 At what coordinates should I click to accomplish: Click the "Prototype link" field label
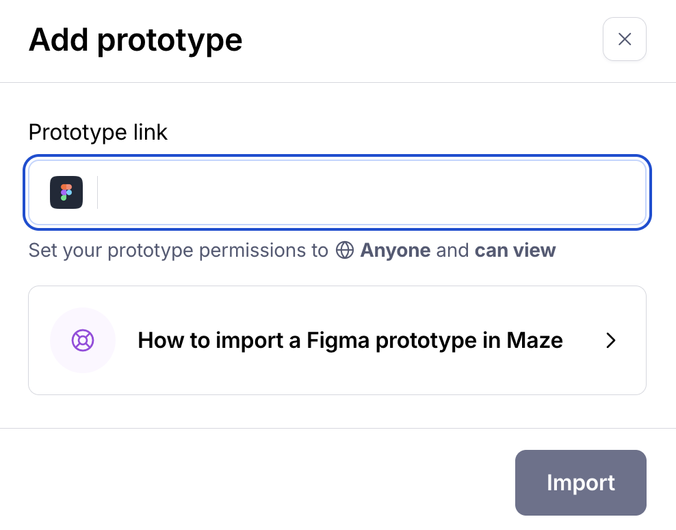98,131
